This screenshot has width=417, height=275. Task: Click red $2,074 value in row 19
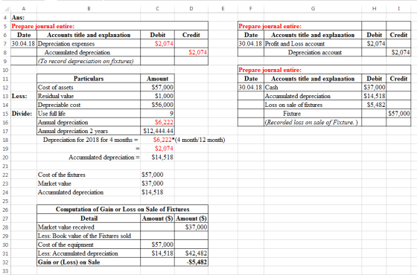point(157,149)
